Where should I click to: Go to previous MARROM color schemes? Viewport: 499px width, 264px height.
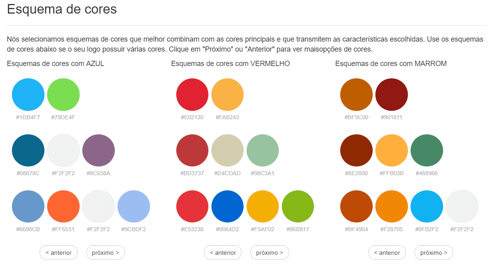(387, 252)
